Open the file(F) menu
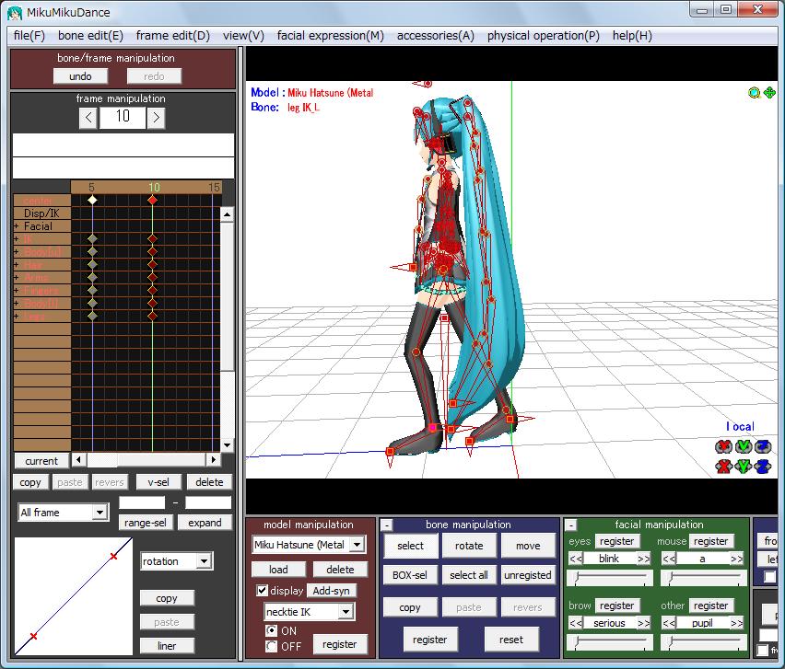The image size is (785, 669). pyautogui.click(x=29, y=36)
